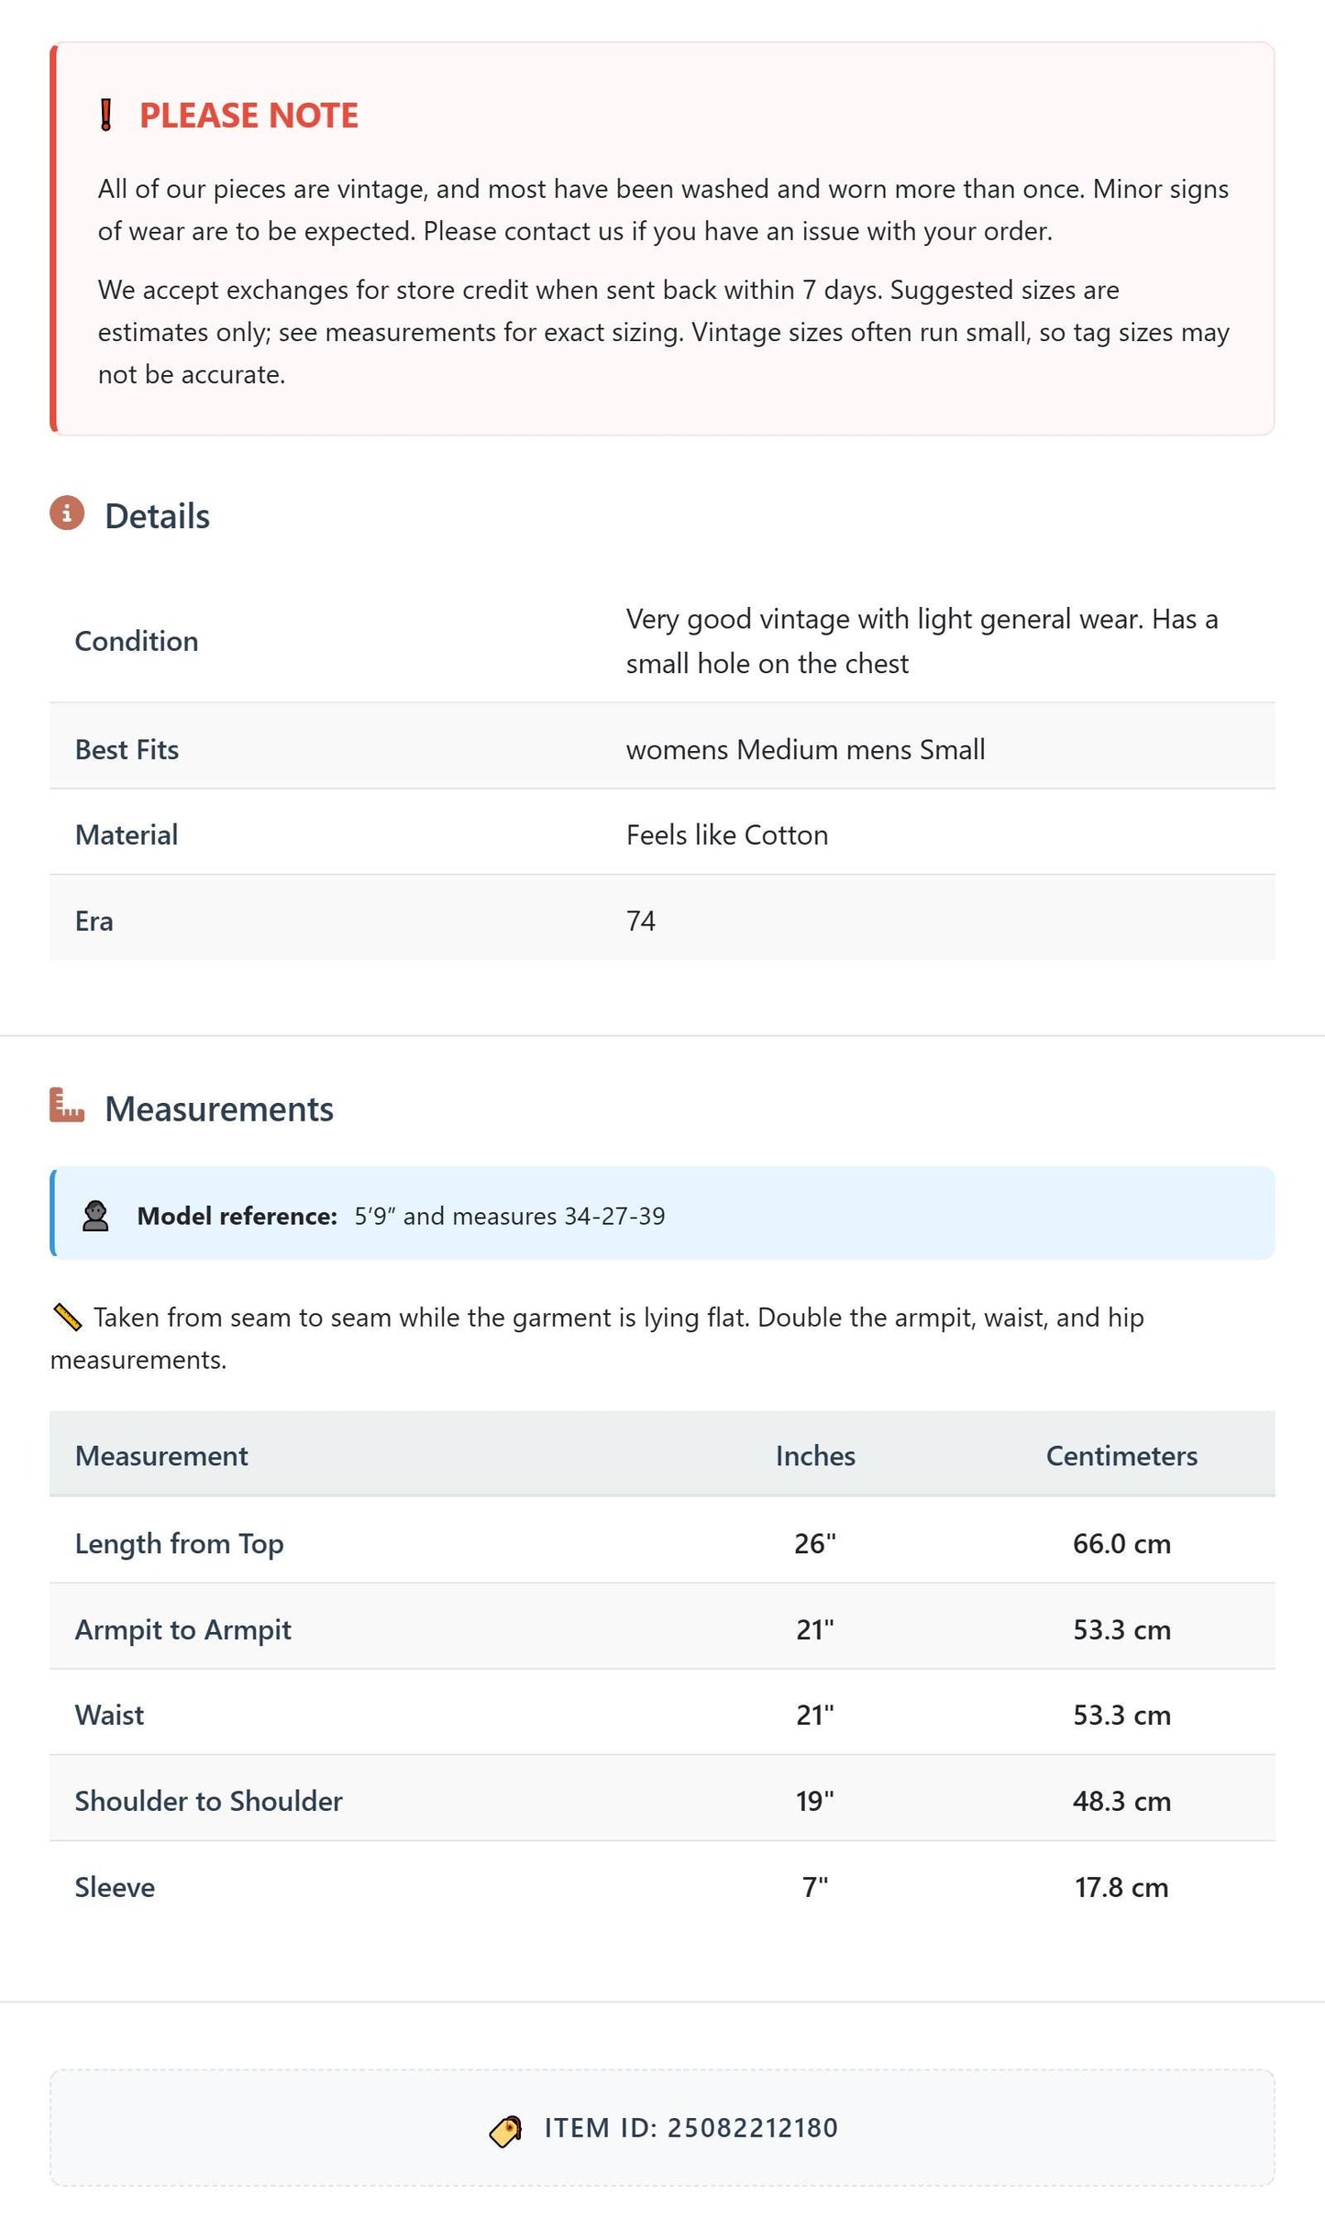
Task: Click the red exclamation mark icon
Action: click(105, 116)
